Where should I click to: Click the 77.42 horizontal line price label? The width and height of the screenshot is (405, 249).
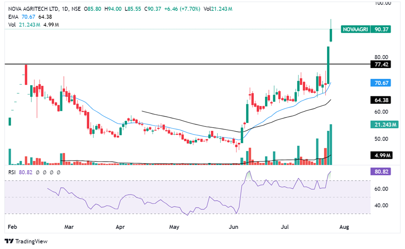(381, 64)
